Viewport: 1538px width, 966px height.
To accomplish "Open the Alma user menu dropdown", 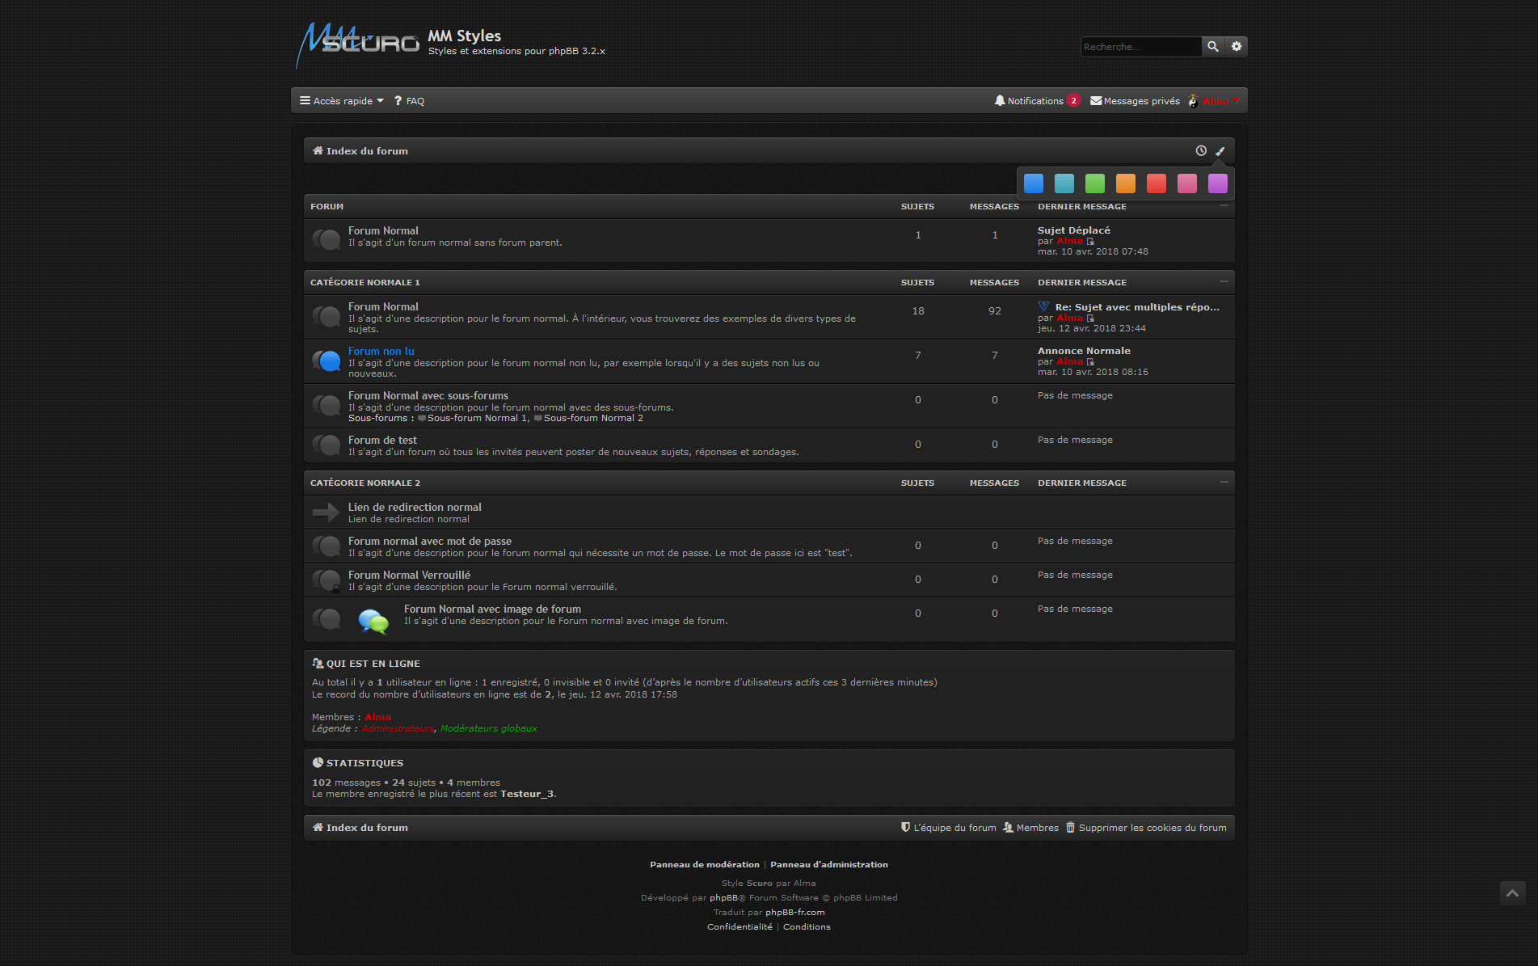I will (x=1215, y=101).
